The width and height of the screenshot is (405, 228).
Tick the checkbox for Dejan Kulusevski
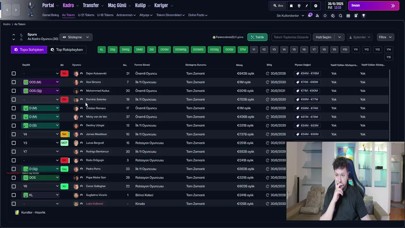(x=14, y=73)
